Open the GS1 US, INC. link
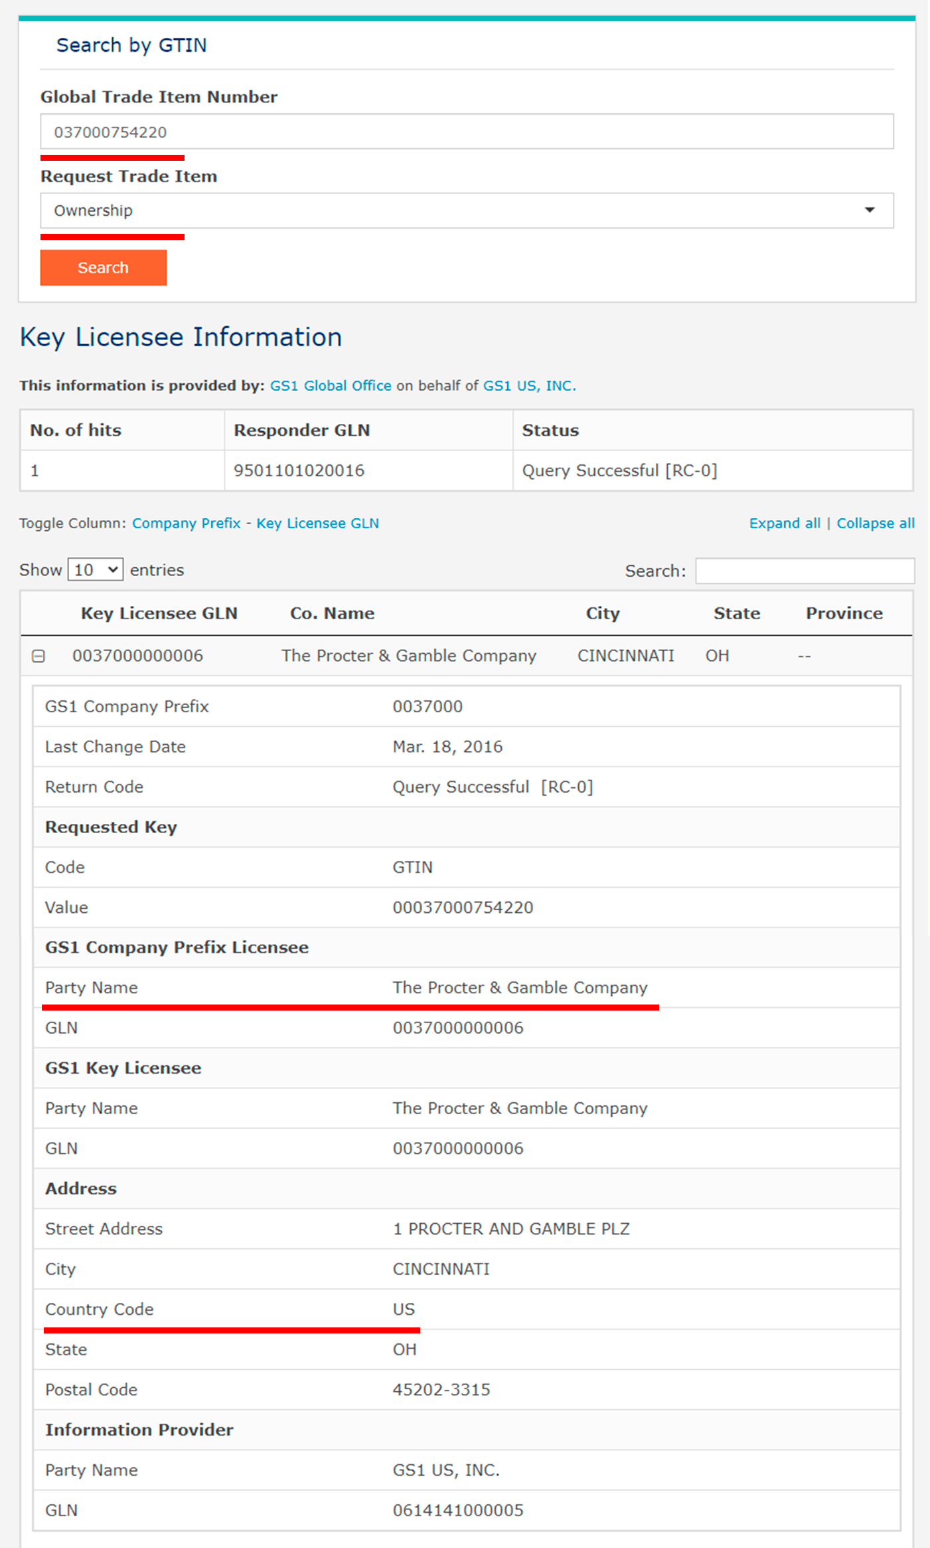 tap(529, 386)
